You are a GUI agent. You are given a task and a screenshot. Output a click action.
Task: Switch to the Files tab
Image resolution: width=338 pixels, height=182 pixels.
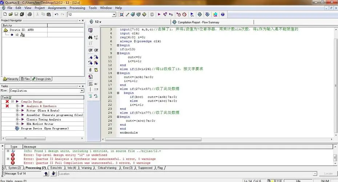coord(25,79)
